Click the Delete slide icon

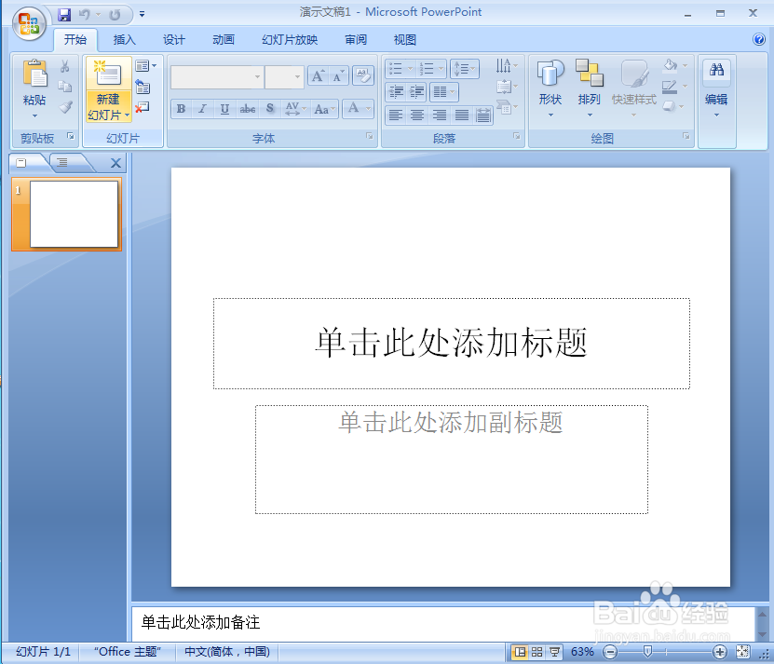pos(143,107)
